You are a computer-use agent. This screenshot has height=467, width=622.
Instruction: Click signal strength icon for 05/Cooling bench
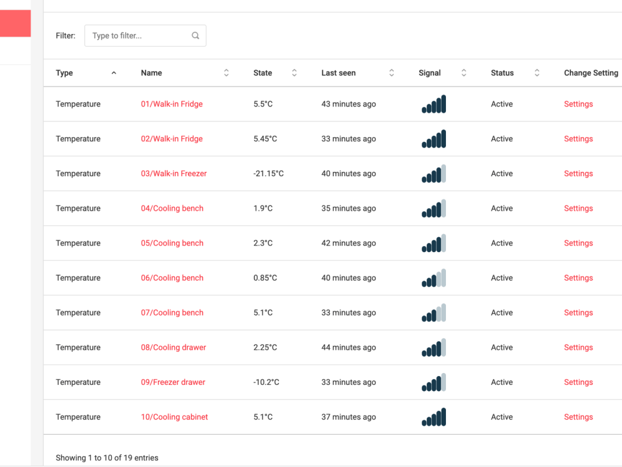point(434,243)
